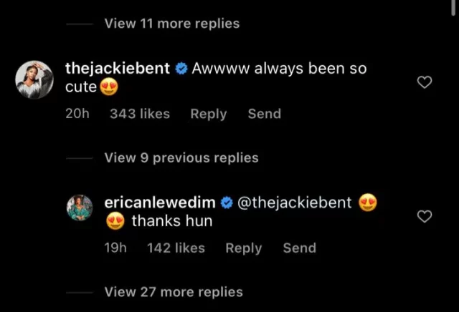Viewport: 459px width, 312px height.
Task: Open thejackiebent username link
Action: coord(118,69)
